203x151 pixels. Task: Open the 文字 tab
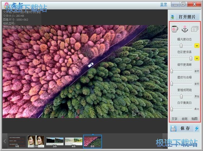pos(175,119)
